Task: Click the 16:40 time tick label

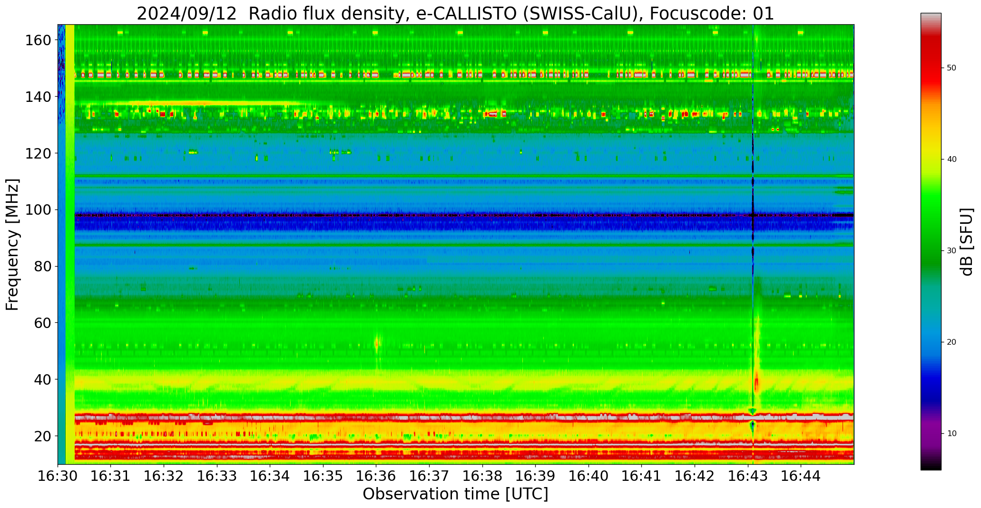Action: click(589, 476)
